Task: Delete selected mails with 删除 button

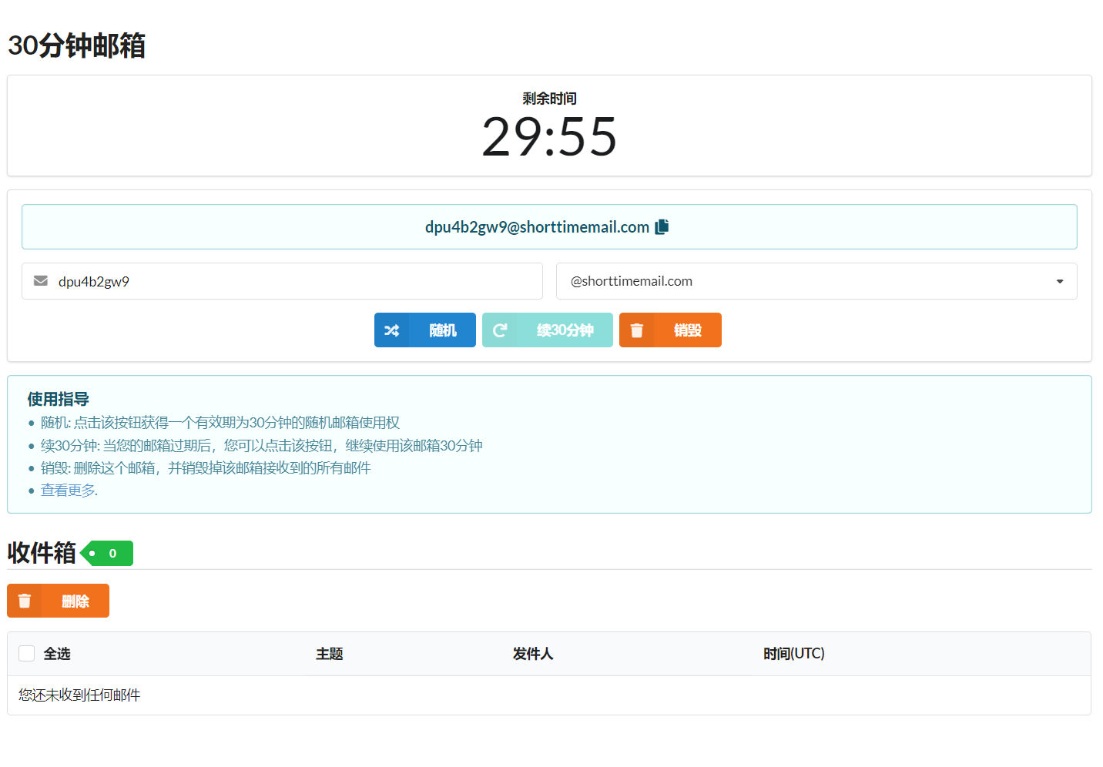Action: click(x=58, y=601)
